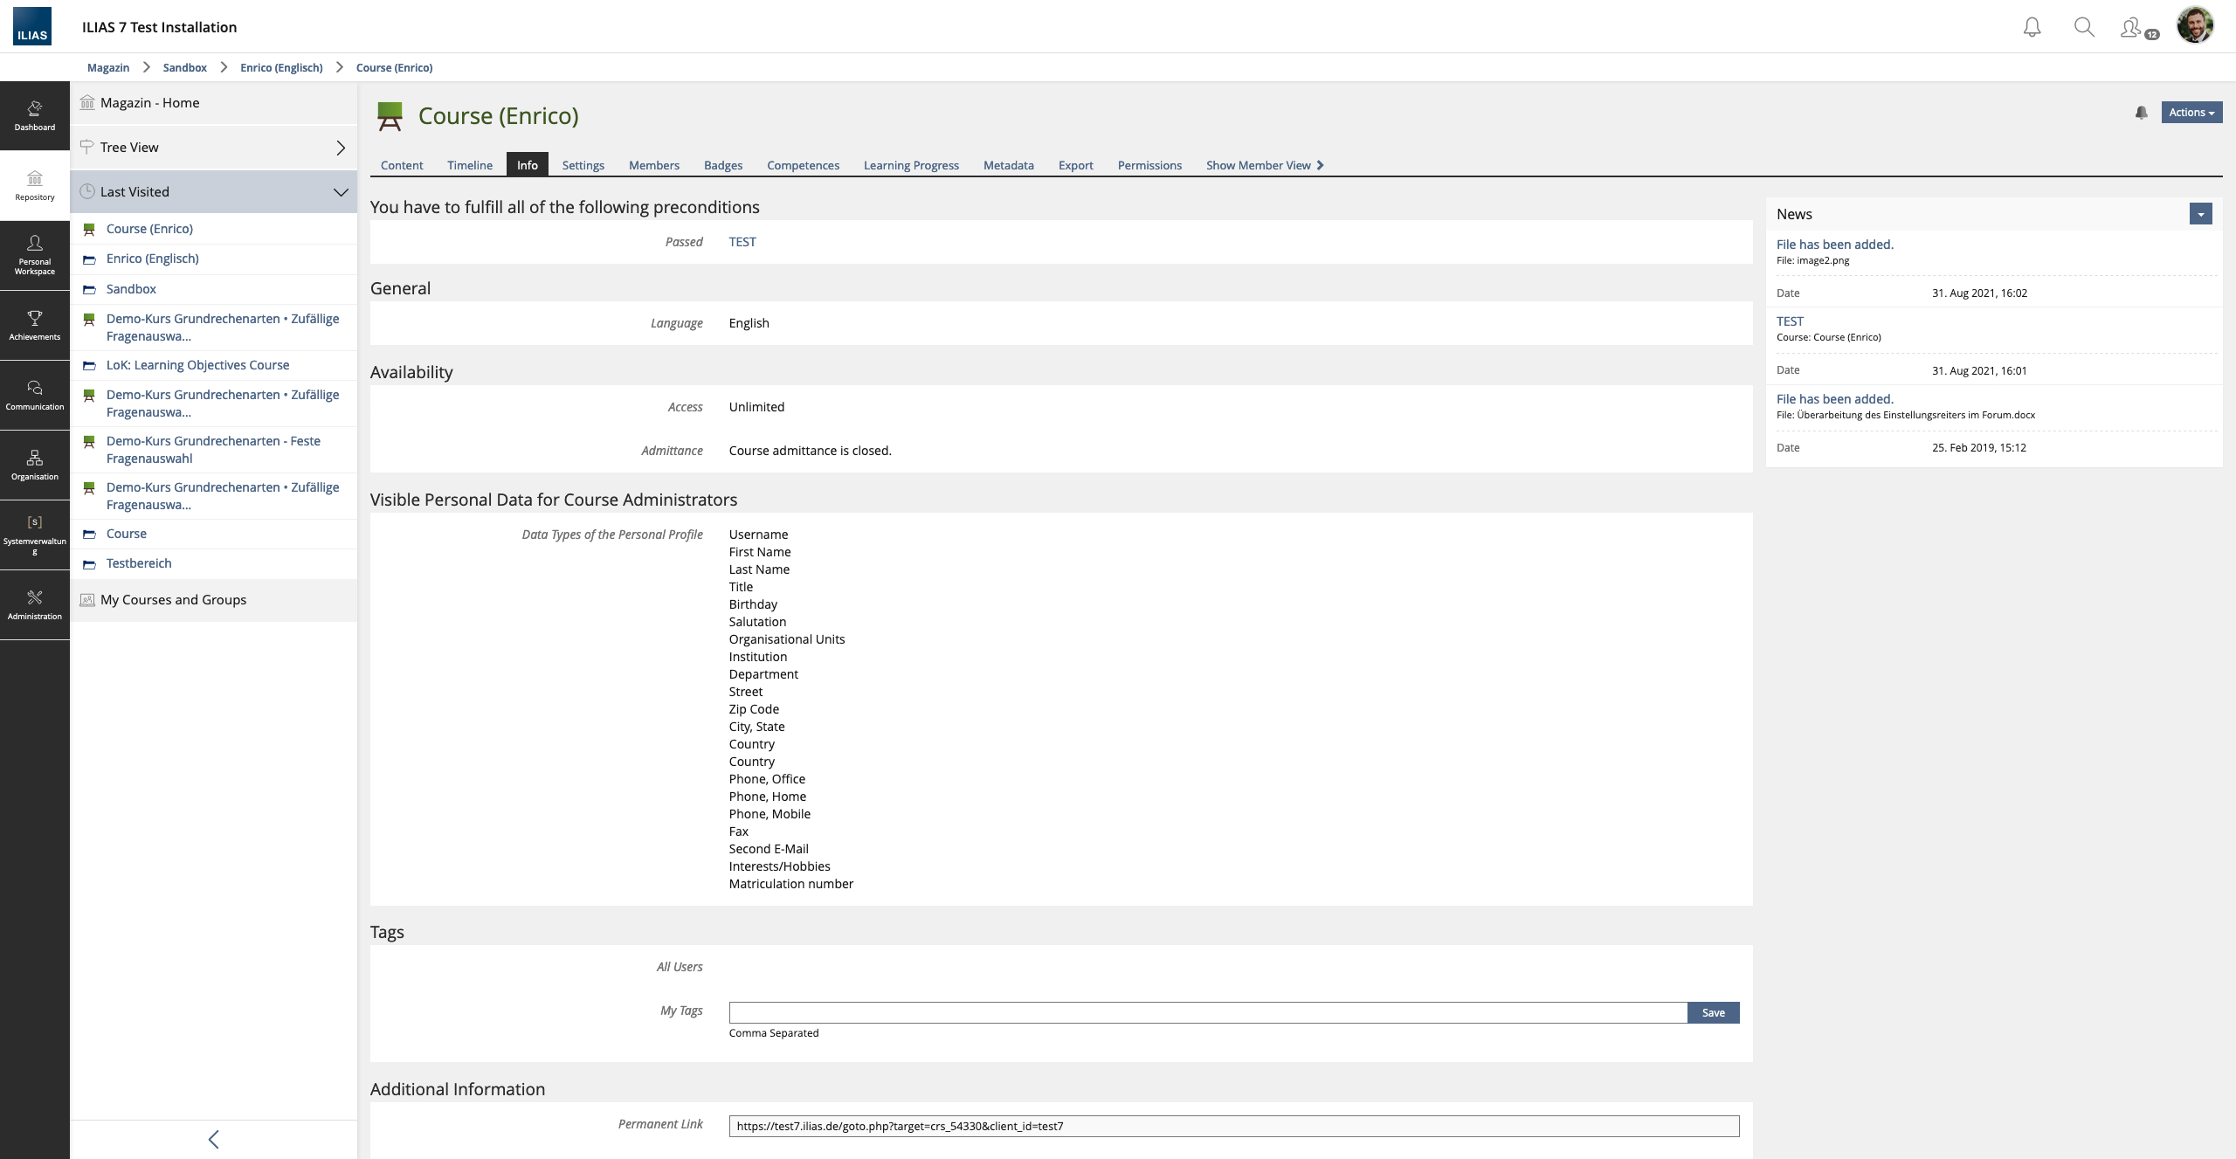Click the search magnifier icon
This screenshot has width=2236, height=1159.
tap(2084, 27)
